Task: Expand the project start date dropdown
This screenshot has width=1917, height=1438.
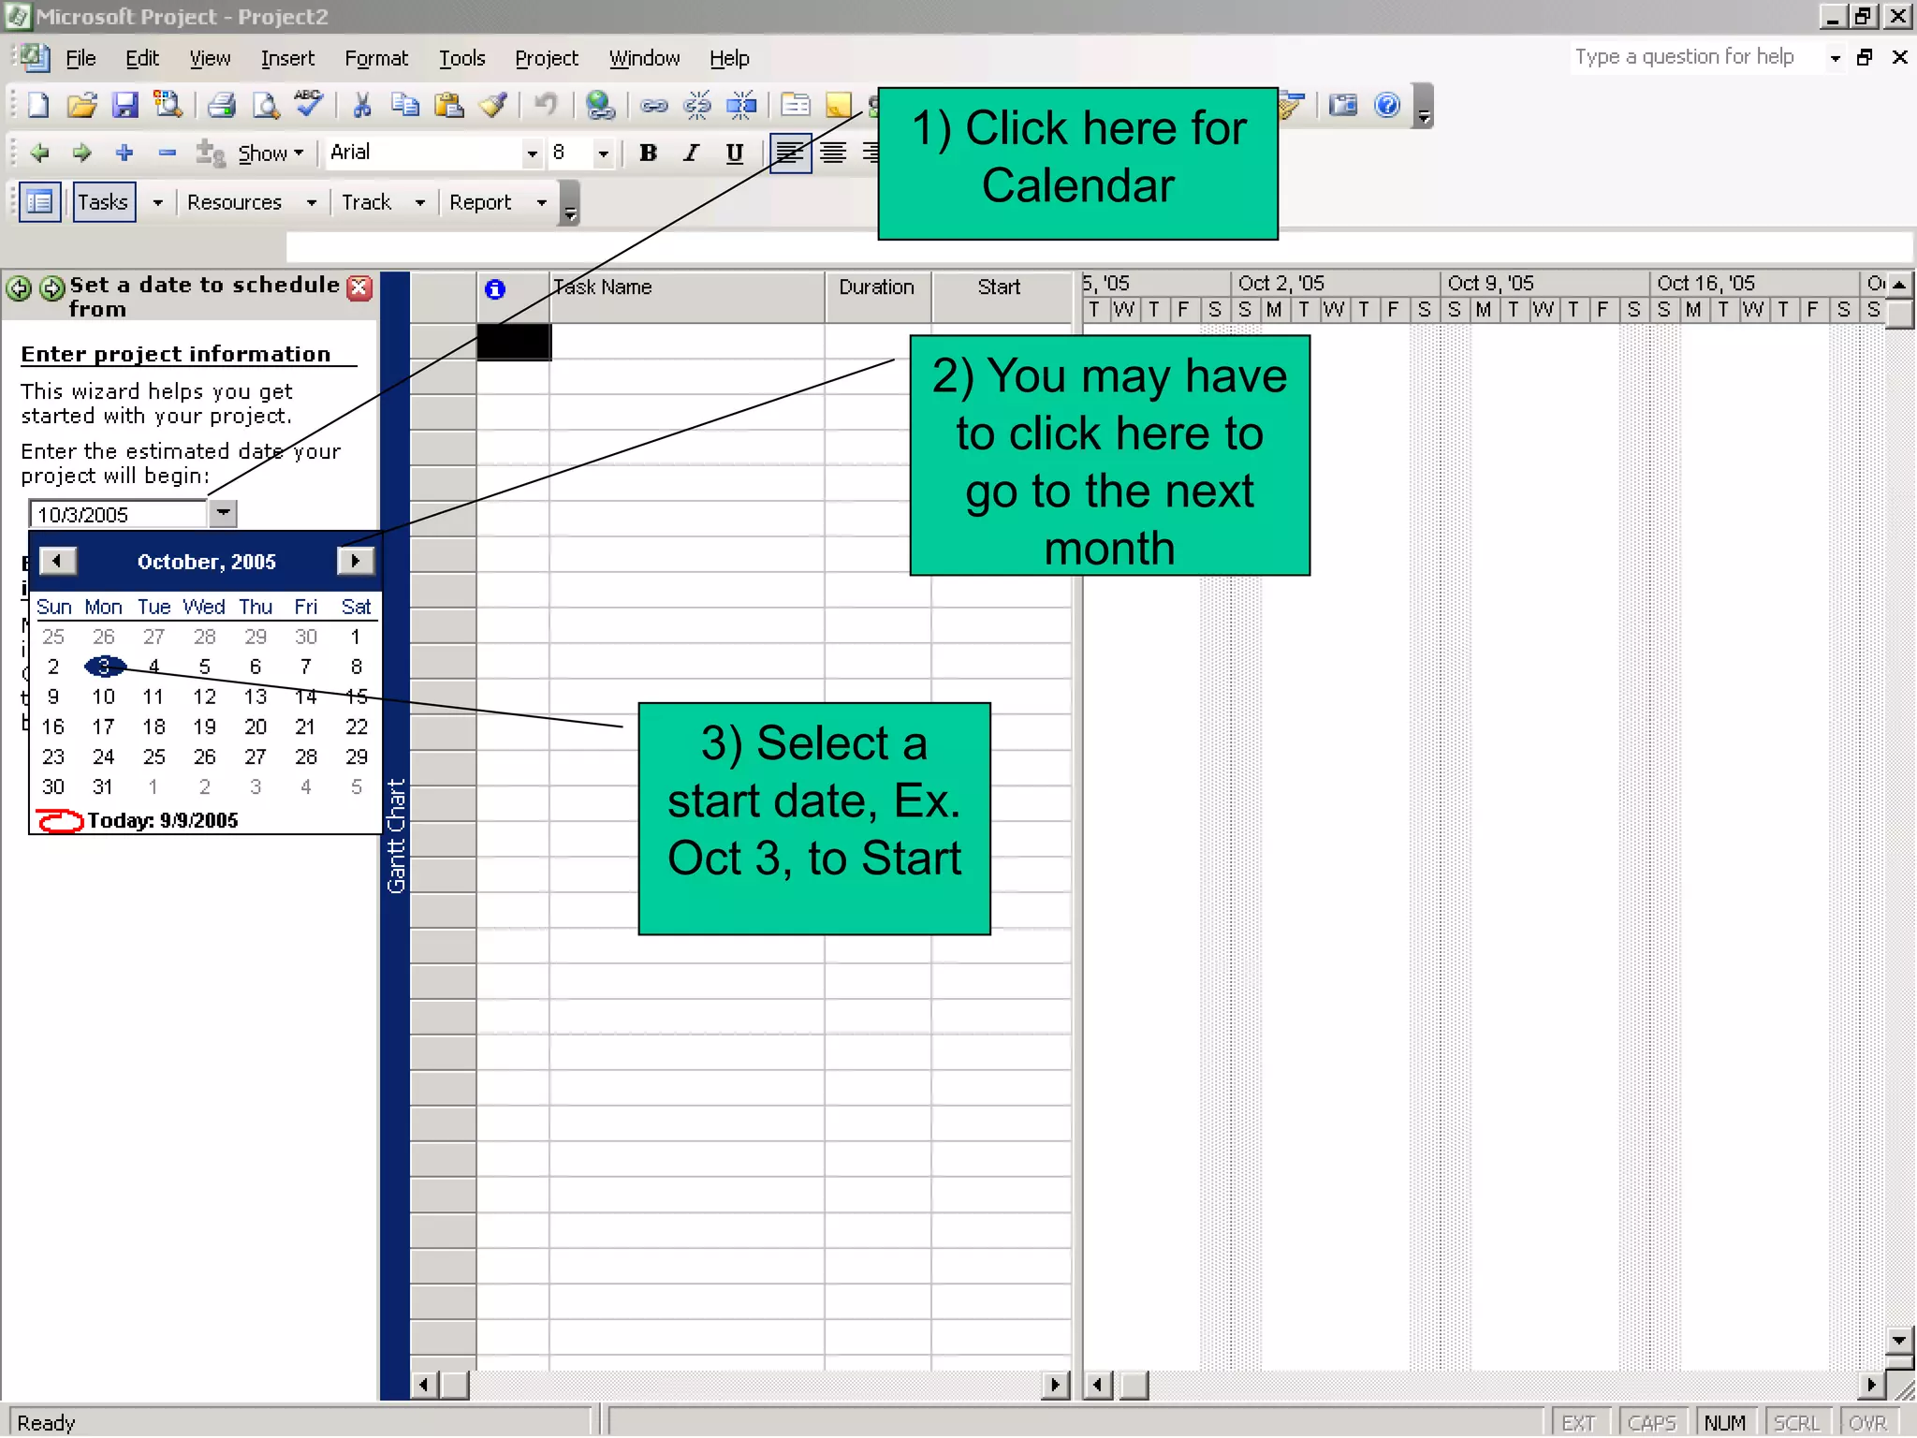Action: pos(223,513)
